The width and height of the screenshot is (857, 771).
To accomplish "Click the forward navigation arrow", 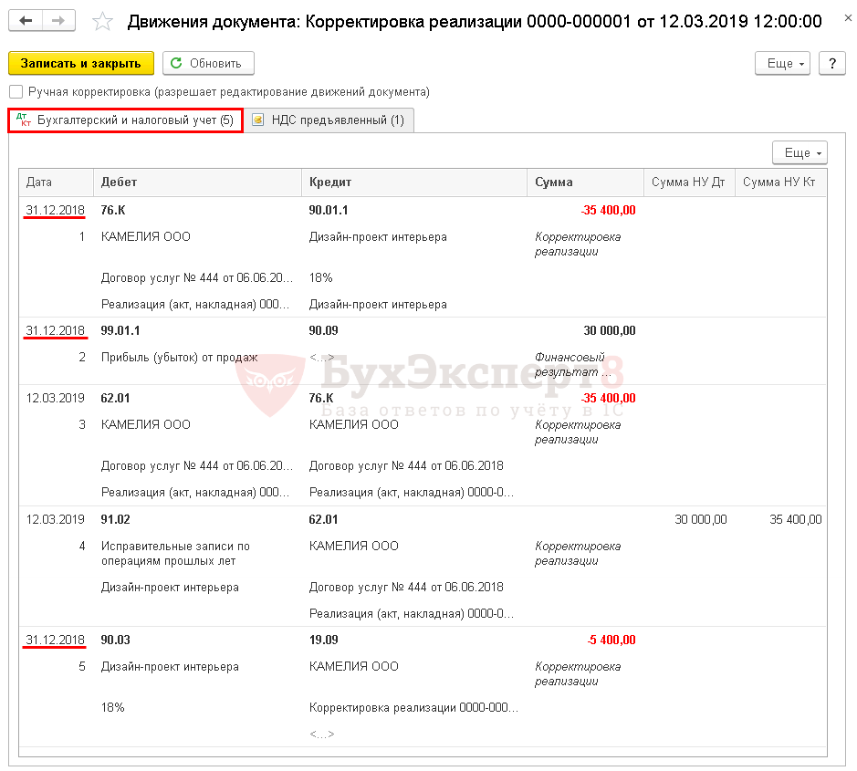I will click(59, 21).
